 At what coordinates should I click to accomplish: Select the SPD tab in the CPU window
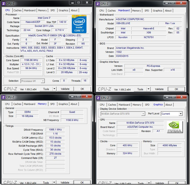(53, 11)
